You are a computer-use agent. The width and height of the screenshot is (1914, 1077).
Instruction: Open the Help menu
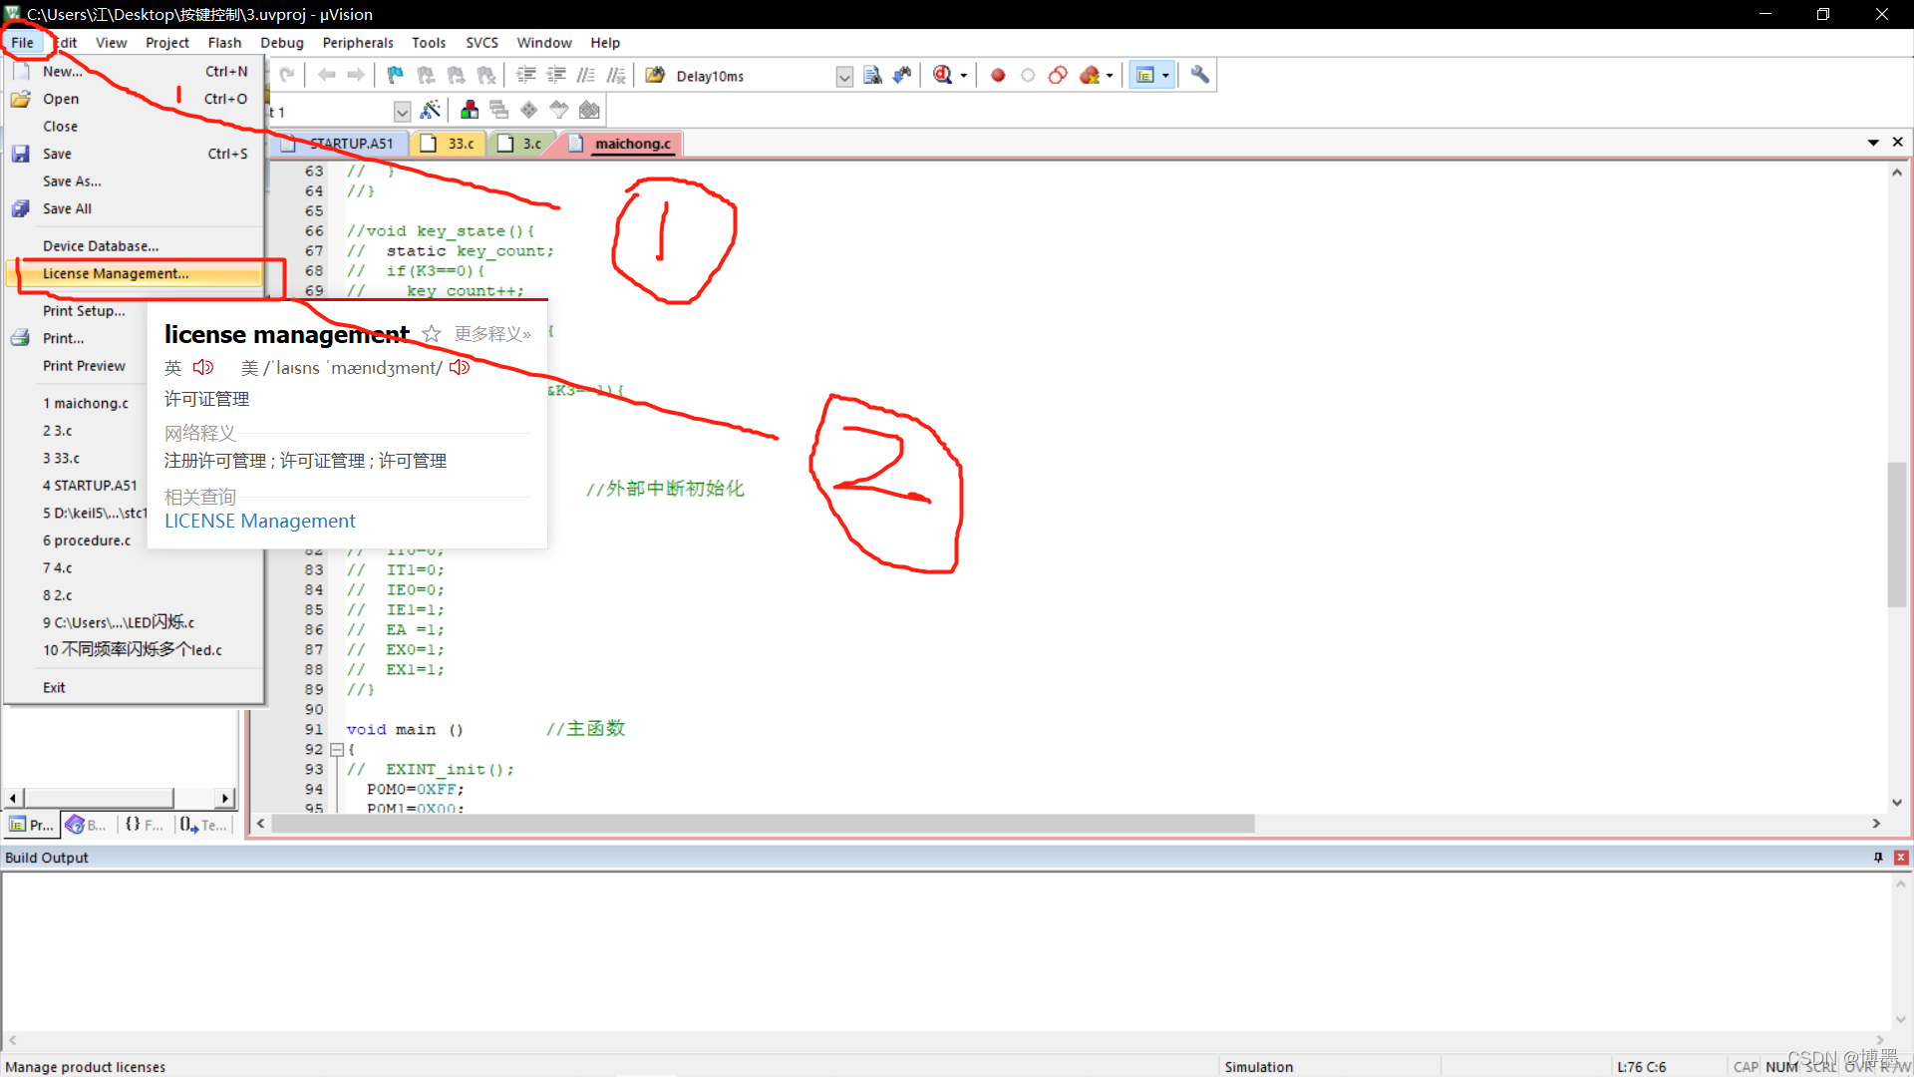click(605, 43)
